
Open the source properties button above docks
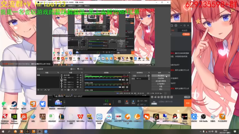73,69
